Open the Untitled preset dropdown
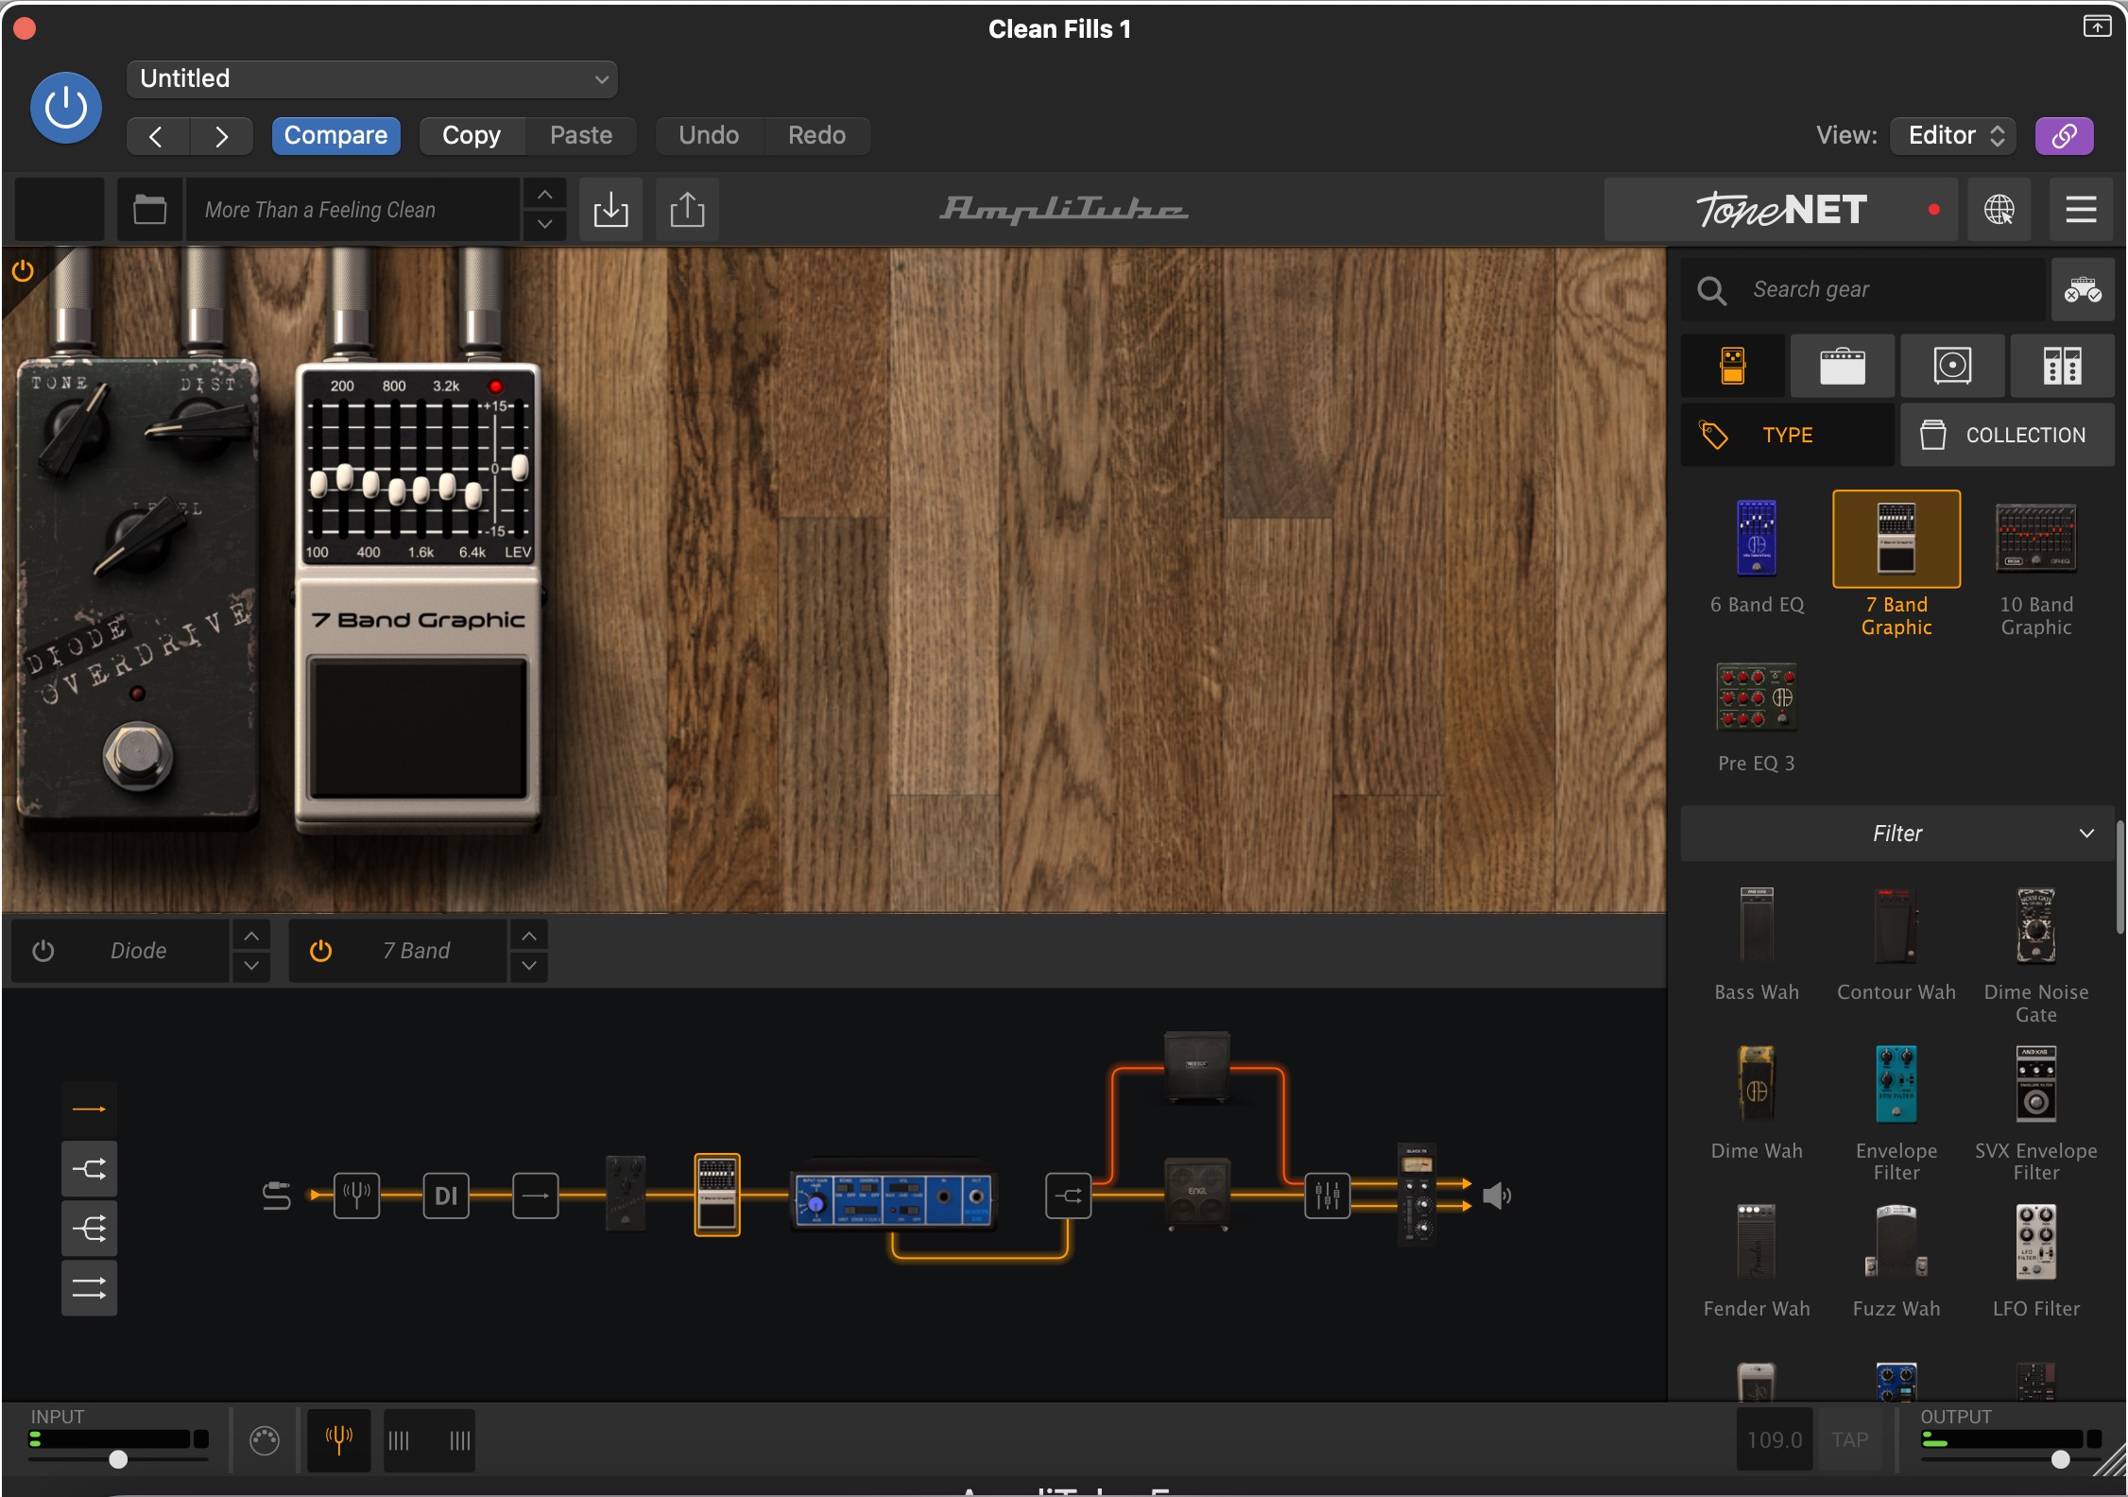2128x1497 pixels. click(372, 78)
